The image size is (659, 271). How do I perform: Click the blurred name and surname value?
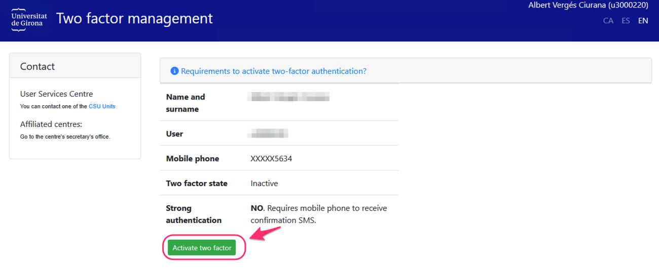tap(288, 97)
